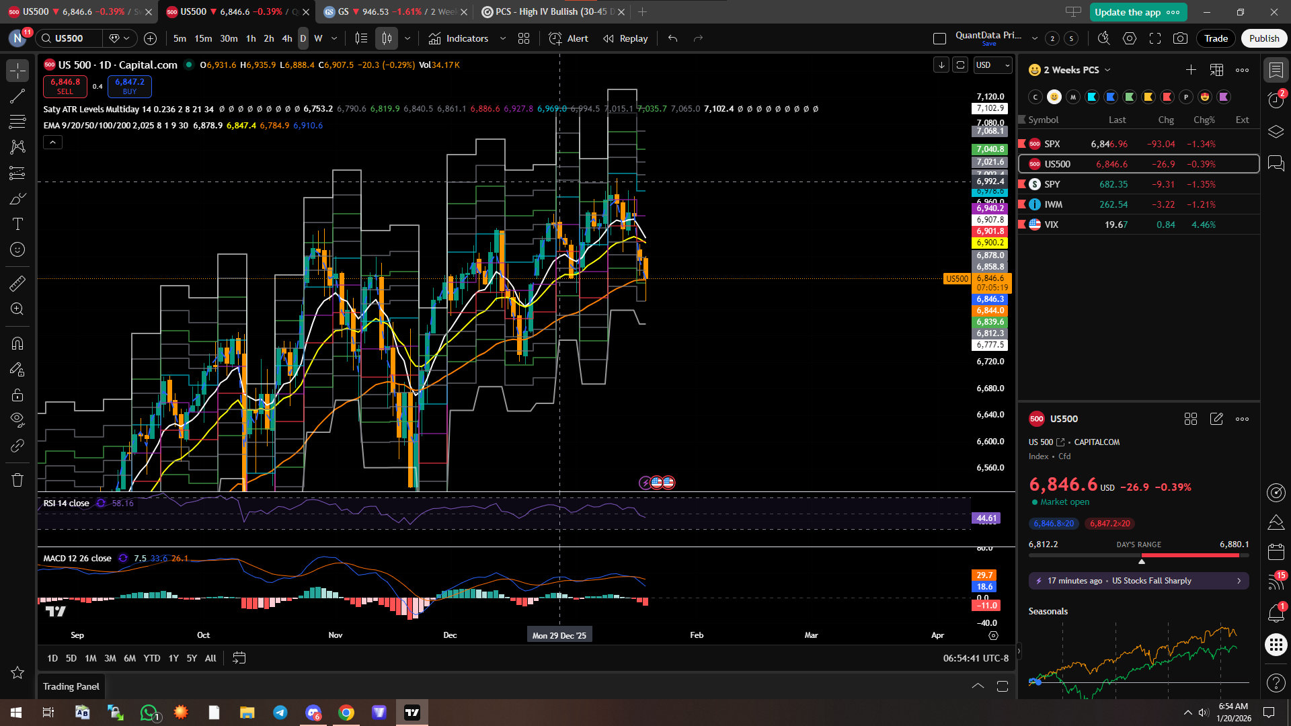Open the Calendar sidebar icon
The width and height of the screenshot is (1291, 726).
pyautogui.click(x=1276, y=552)
